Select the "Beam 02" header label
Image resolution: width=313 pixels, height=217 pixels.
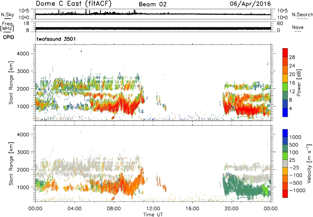(x=153, y=4)
